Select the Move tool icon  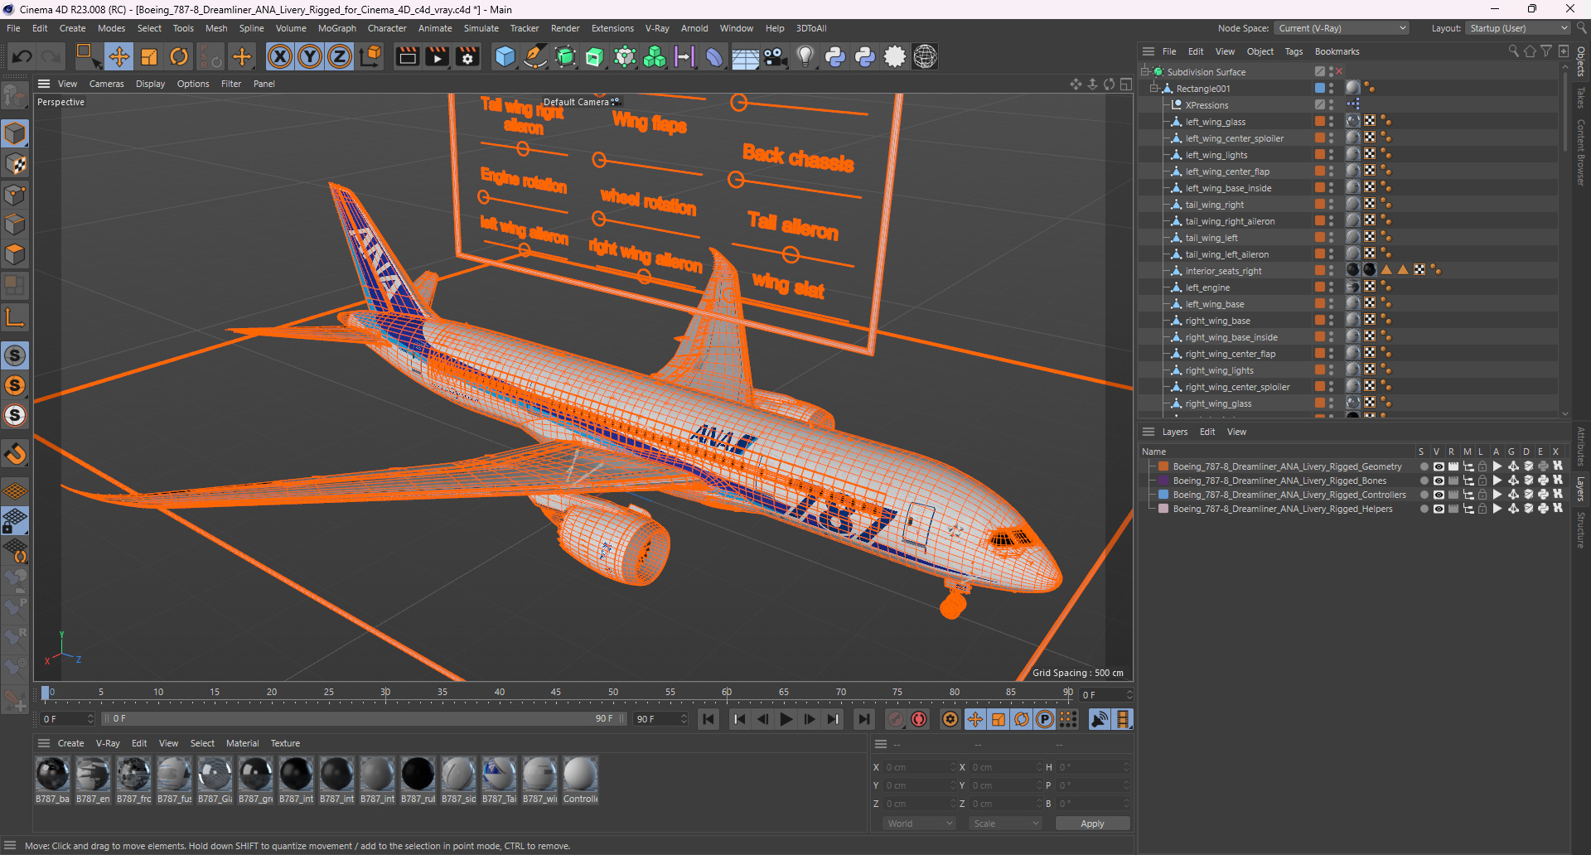click(118, 56)
